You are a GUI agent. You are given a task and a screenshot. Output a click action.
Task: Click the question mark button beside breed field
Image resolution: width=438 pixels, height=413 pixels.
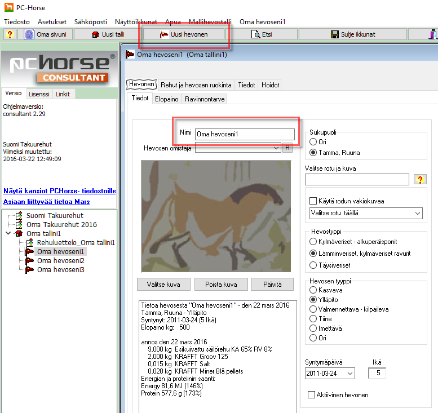419,179
